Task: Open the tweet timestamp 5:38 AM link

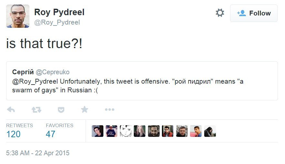Action: pos(38,153)
